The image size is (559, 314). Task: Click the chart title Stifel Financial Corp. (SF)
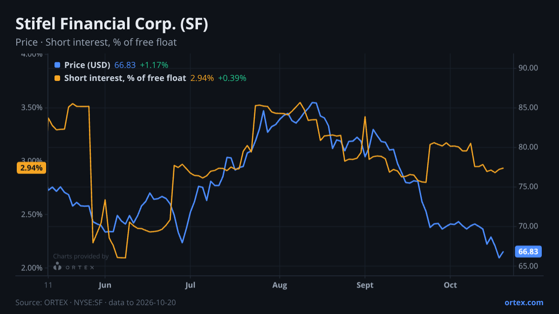[x=112, y=24]
